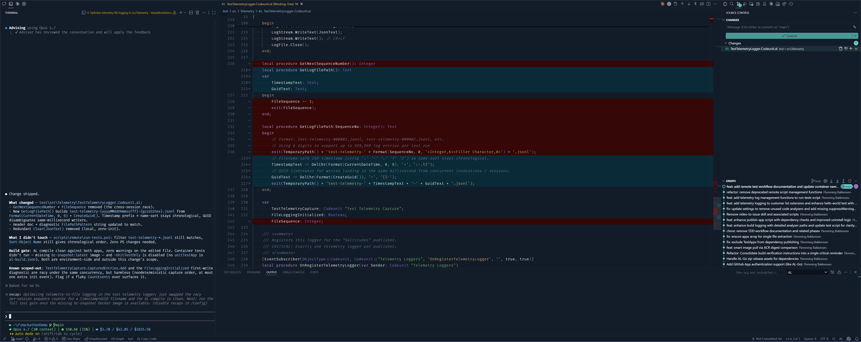Switch to the TEST RESULTS panel tab
This screenshot has height=342, width=861.
(x=232, y=272)
